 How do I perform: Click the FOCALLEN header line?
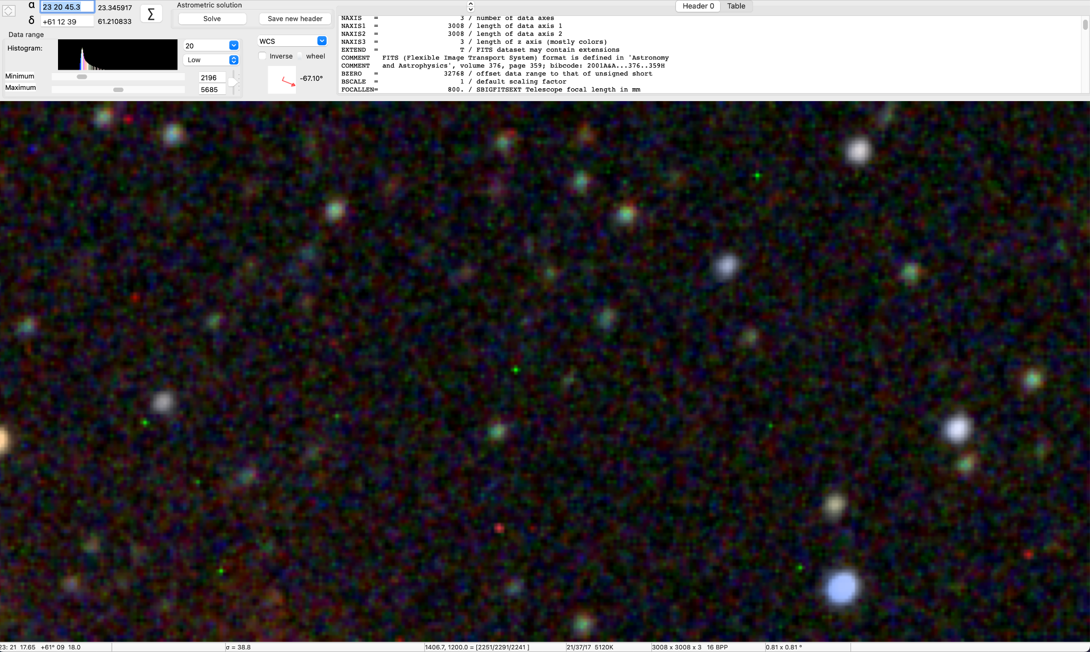coord(491,90)
